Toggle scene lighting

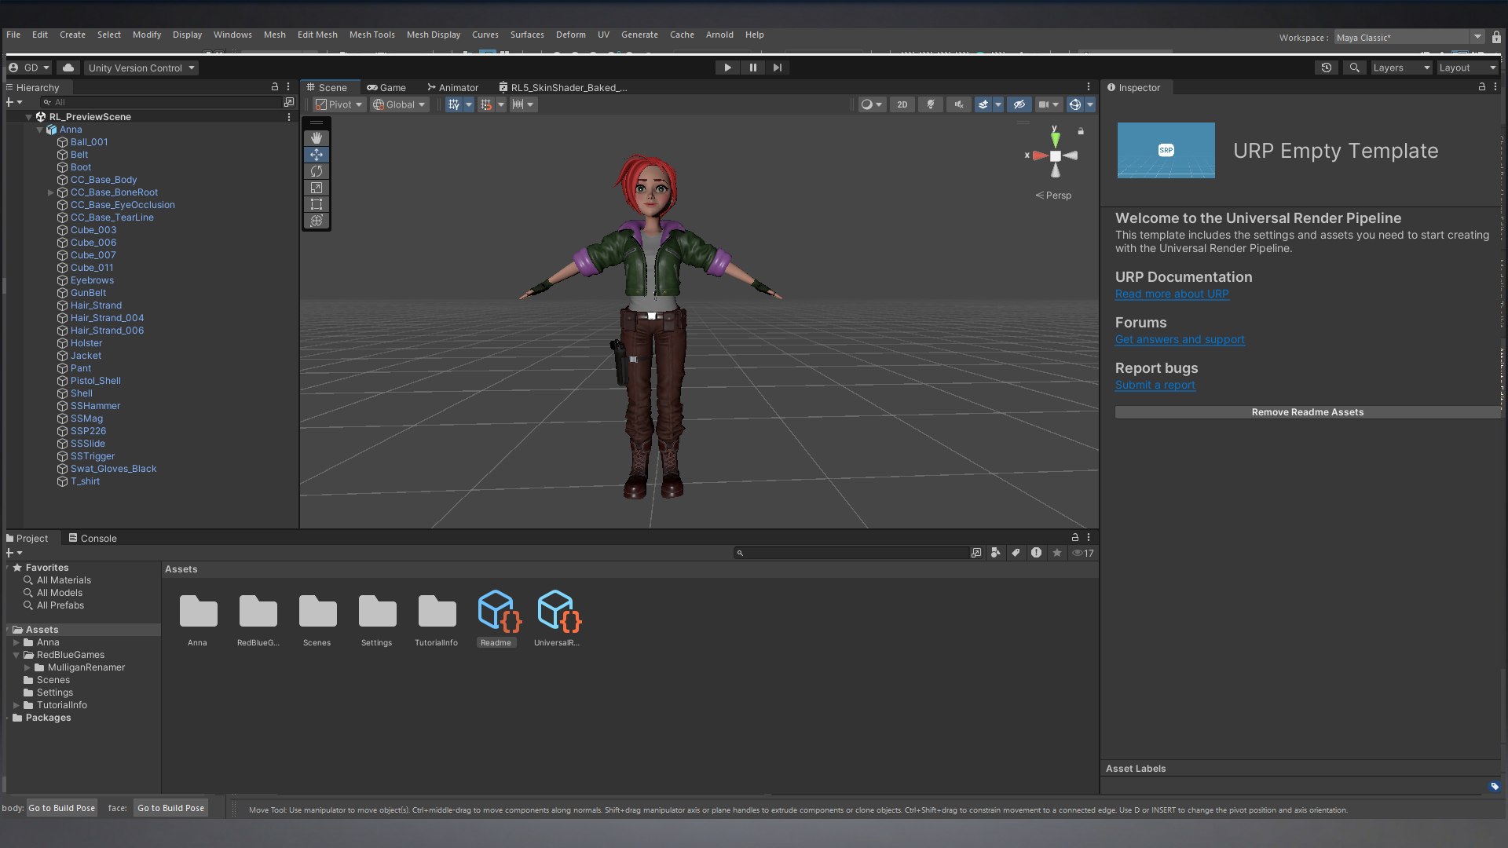931,104
